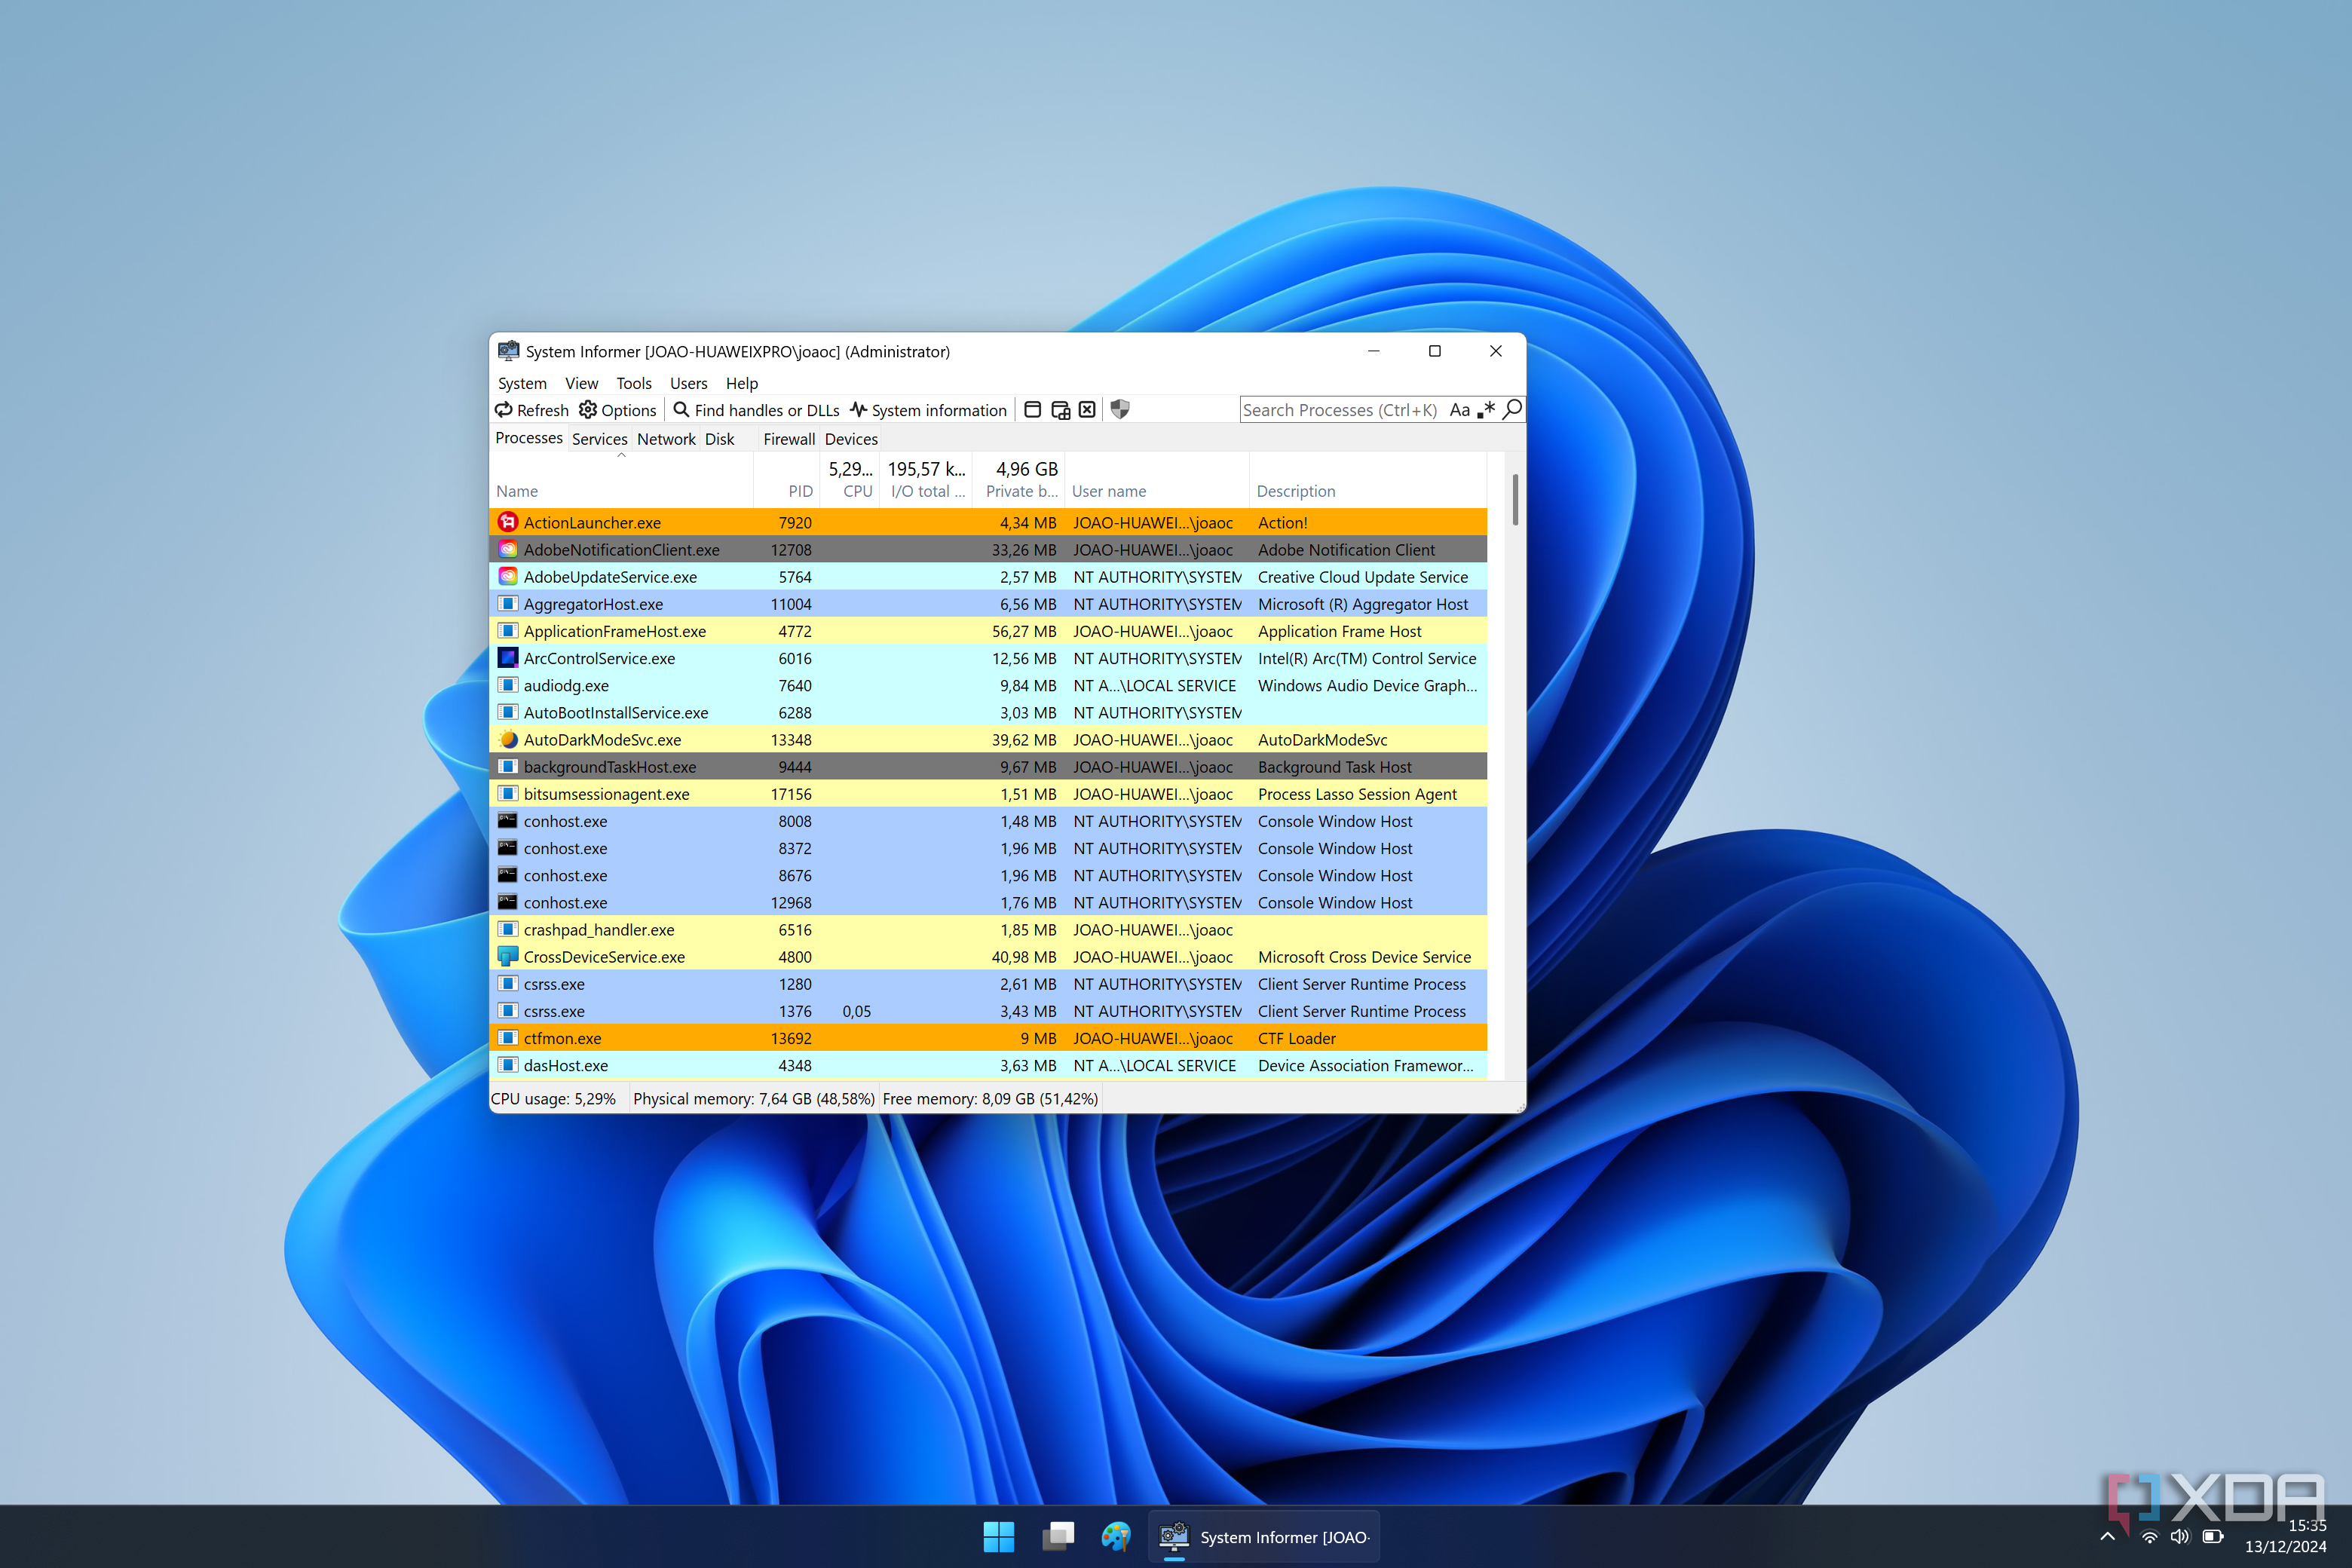This screenshot has height=1568, width=2352.
Task: Switch to the Disk tab
Action: [x=719, y=439]
